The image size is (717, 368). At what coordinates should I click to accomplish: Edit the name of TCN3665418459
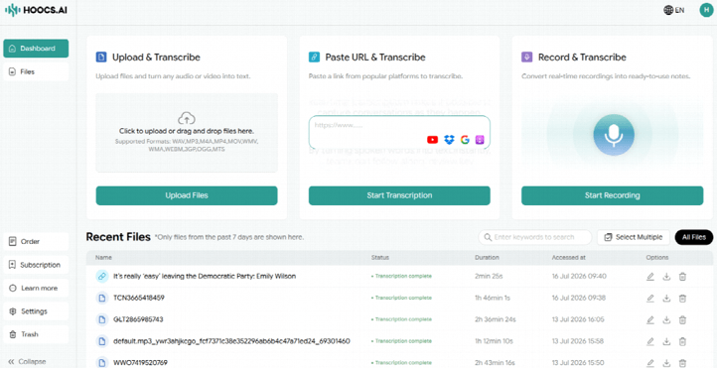pyautogui.click(x=650, y=299)
